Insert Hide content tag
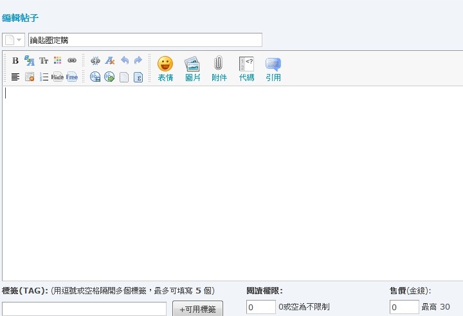 coord(57,77)
